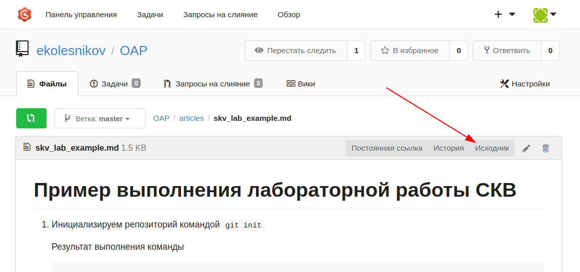Open the articles folder breadcrumb link

191,118
